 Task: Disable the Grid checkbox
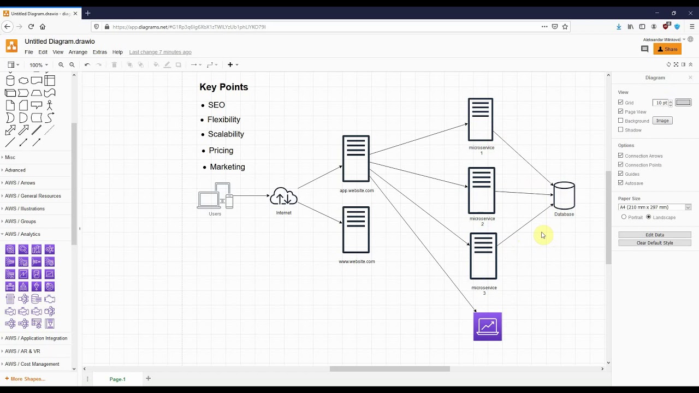click(x=621, y=103)
